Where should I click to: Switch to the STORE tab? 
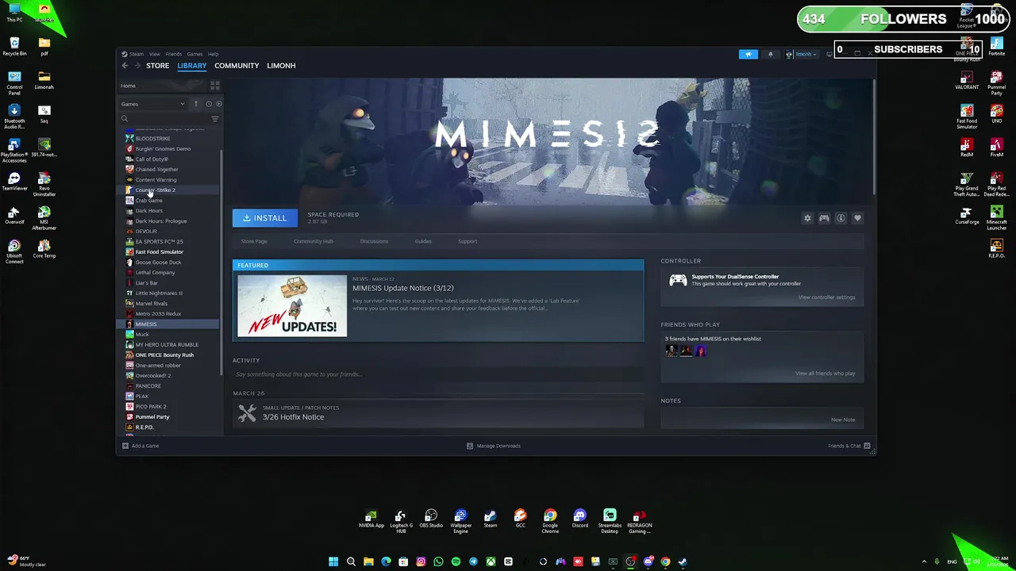click(x=157, y=66)
